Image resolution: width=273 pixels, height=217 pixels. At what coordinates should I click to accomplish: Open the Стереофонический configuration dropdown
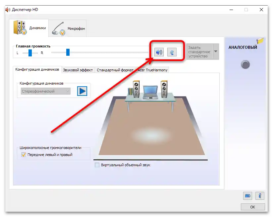46,91
